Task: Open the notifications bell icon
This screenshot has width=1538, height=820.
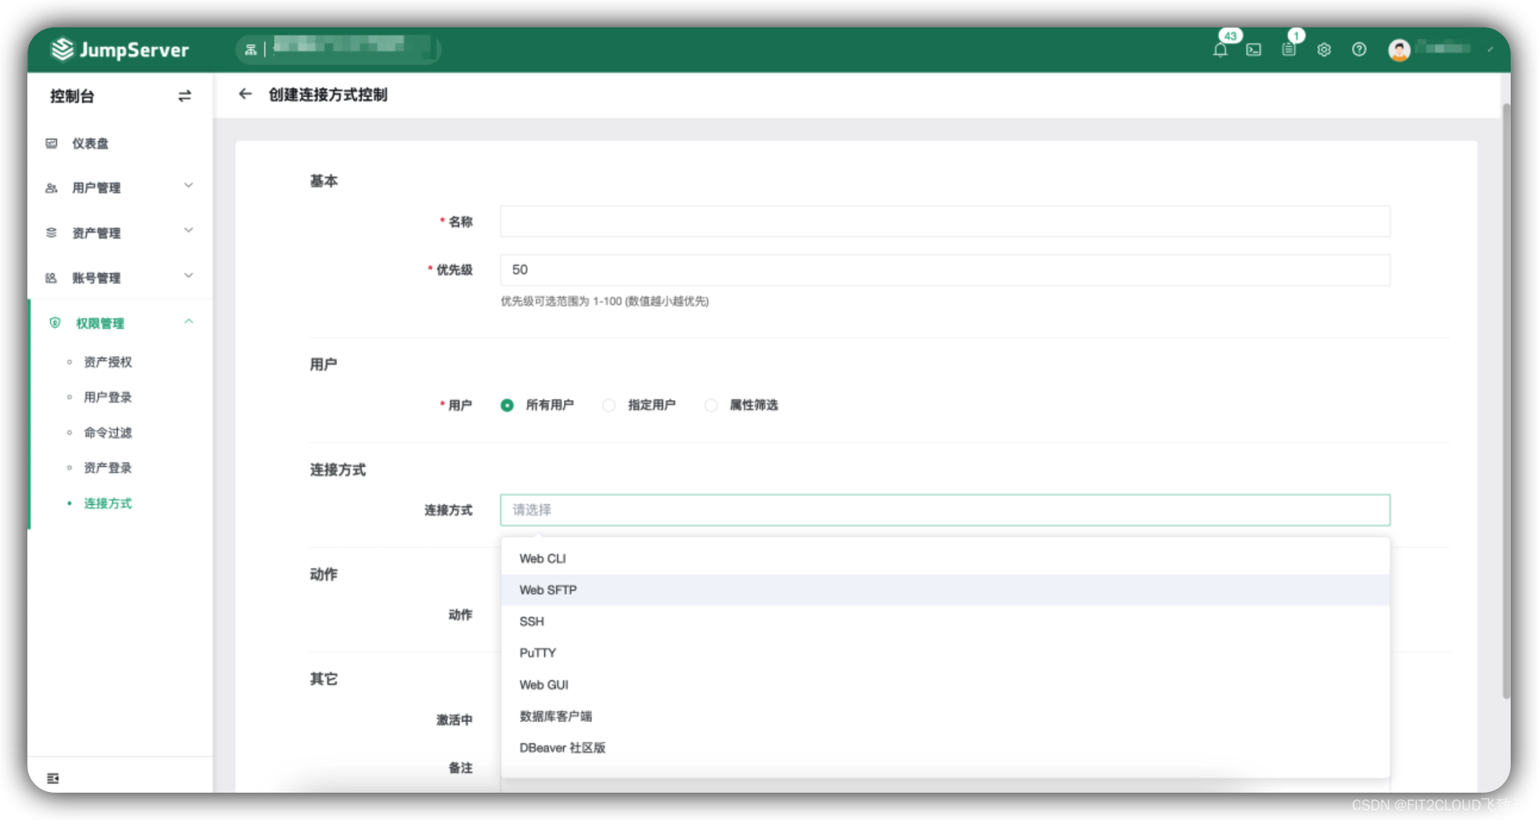Action: (1220, 50)
